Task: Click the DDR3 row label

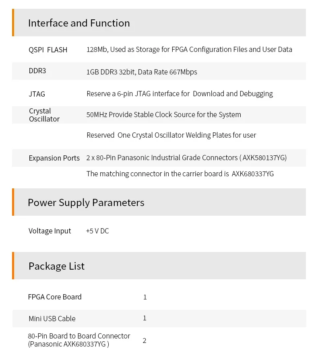Action: 37,71
